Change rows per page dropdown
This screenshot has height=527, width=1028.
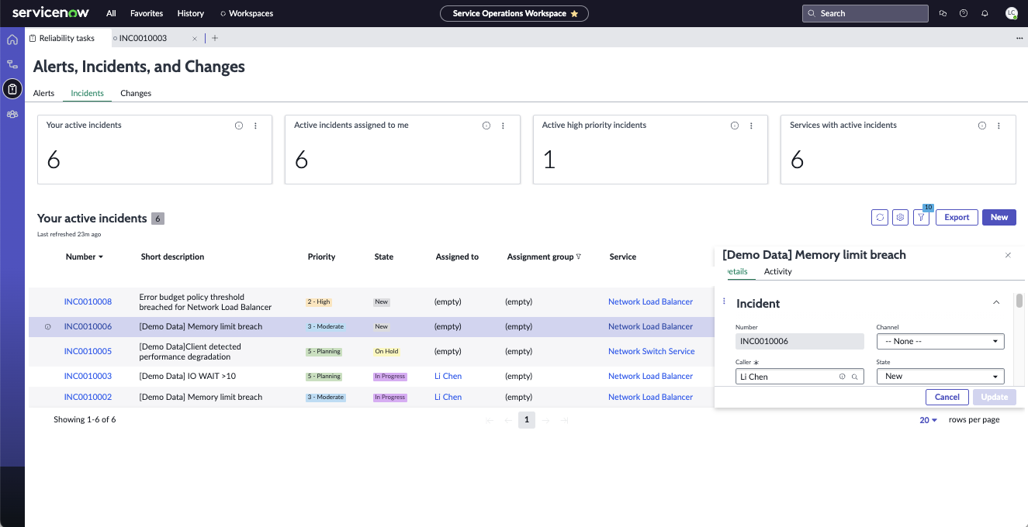(x=929, y=420)
